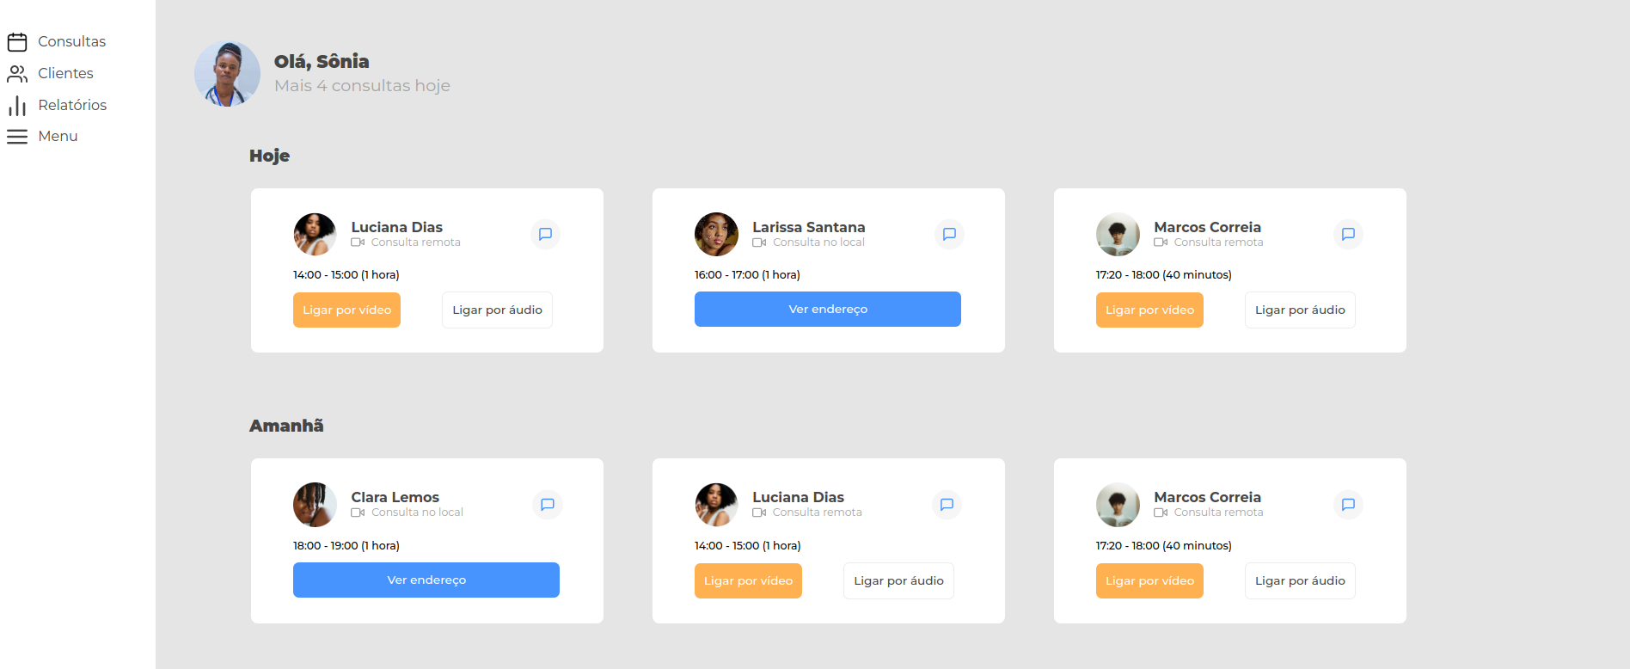Call Marcos Correia by video today
The height and width of the screenshot is (669, 1630).
[1149, 310]
